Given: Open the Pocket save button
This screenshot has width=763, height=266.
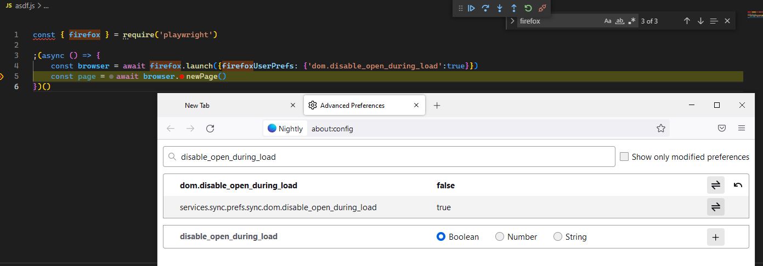Looking at the screenshot, I should tap(722, 129).
